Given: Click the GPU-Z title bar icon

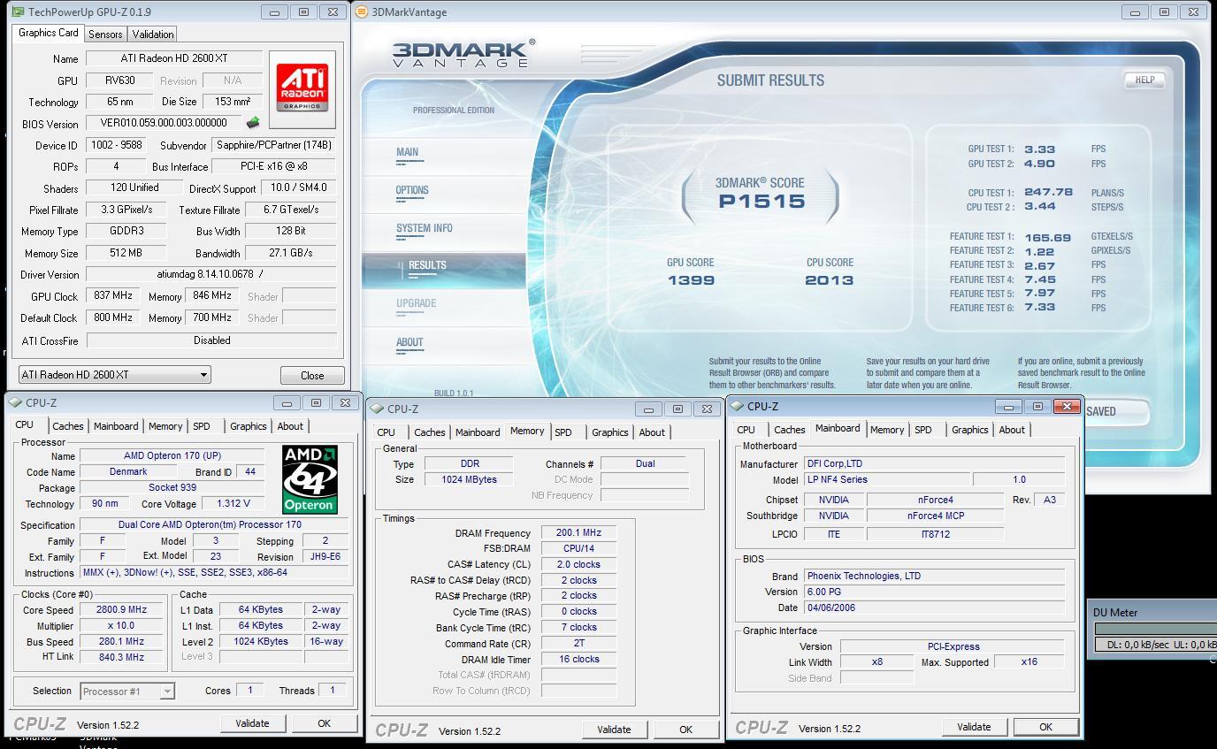Looking at the screenshot, I should (16, 11).
